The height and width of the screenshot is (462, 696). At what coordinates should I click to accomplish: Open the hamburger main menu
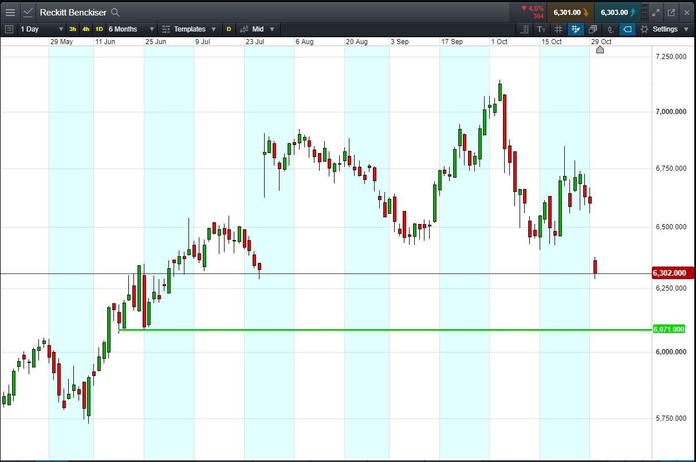tap(10, 12)
